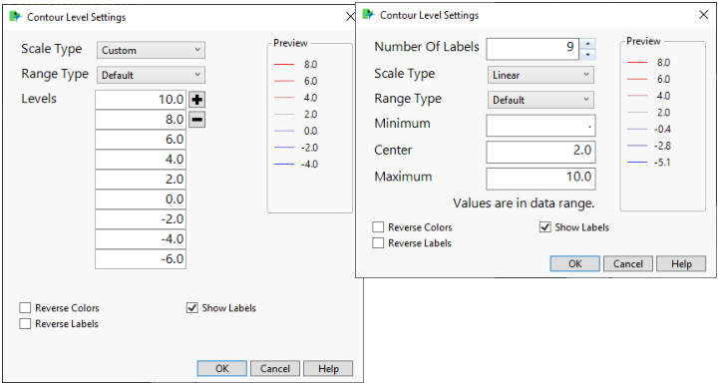Image resolution: width=719 pixels, height=385 pixels.
Task: Click the blue -5.1 line in right preview
Action: click(637, 162)
